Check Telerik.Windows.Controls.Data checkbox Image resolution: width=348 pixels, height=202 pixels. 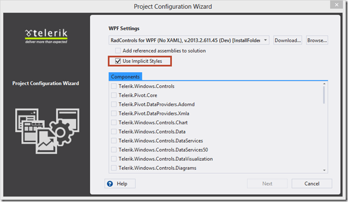point(114,131)
